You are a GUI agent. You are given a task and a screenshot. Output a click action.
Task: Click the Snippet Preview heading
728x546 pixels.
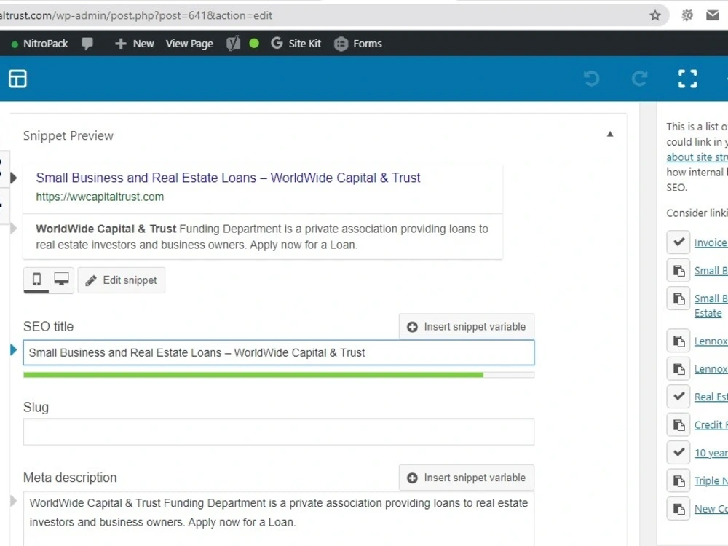68,135
